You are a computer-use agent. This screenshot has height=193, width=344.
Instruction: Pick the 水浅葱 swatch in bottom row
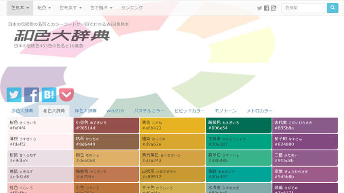(x=239, y=188)
